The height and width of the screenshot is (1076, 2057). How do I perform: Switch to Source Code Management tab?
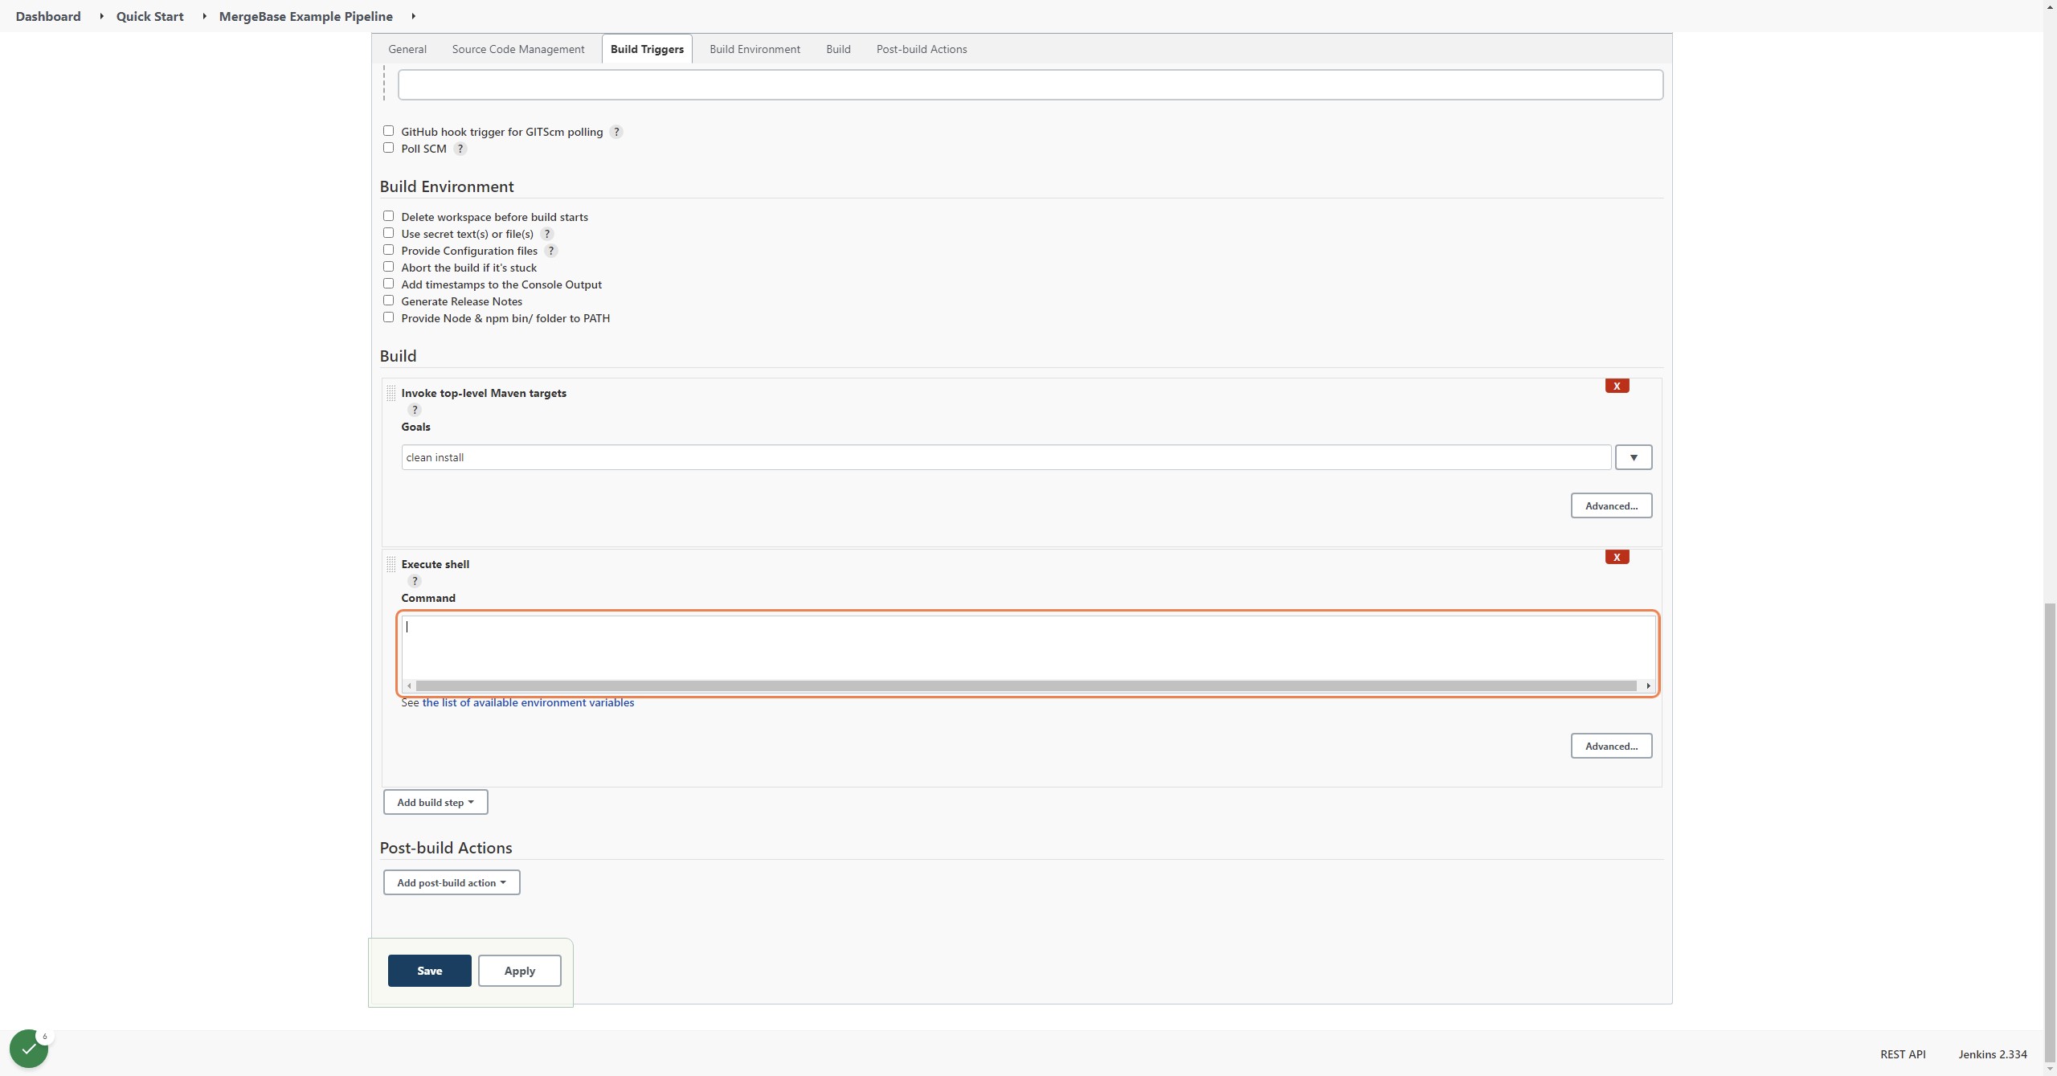(x=518, y=49)
